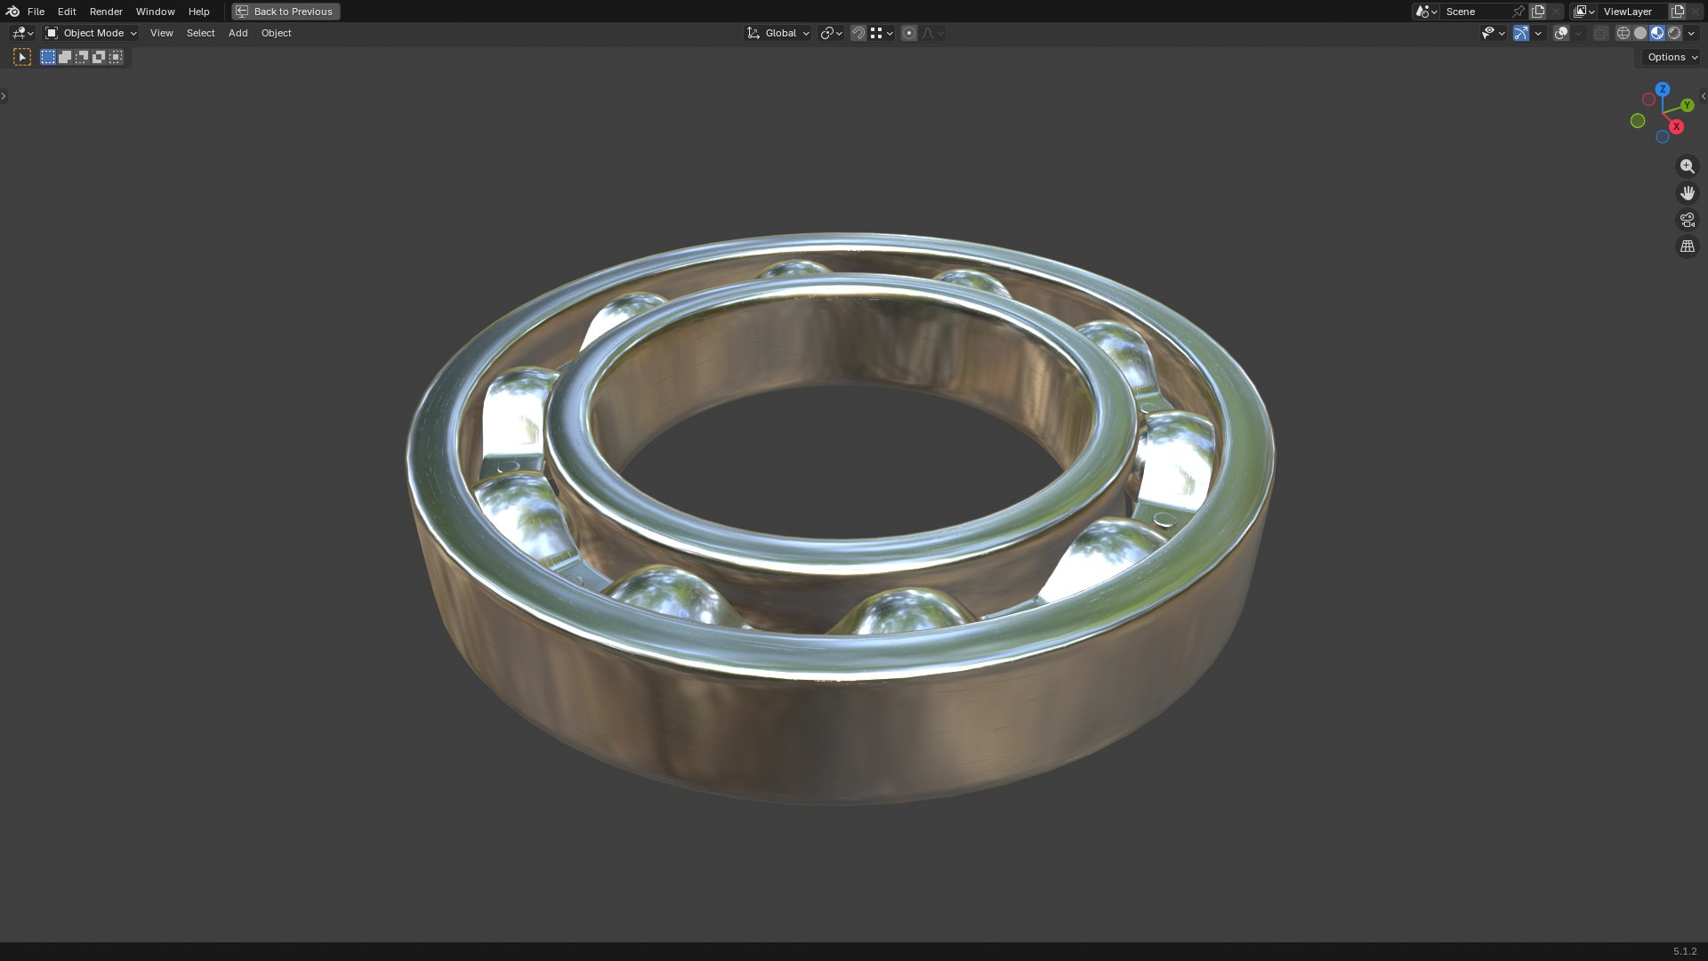
Task: Open the Options dropdown
Action: (1672, 57)
